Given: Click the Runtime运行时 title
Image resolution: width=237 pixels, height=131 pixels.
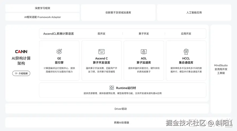Looking at the screenshot, I should pos(126,88).
